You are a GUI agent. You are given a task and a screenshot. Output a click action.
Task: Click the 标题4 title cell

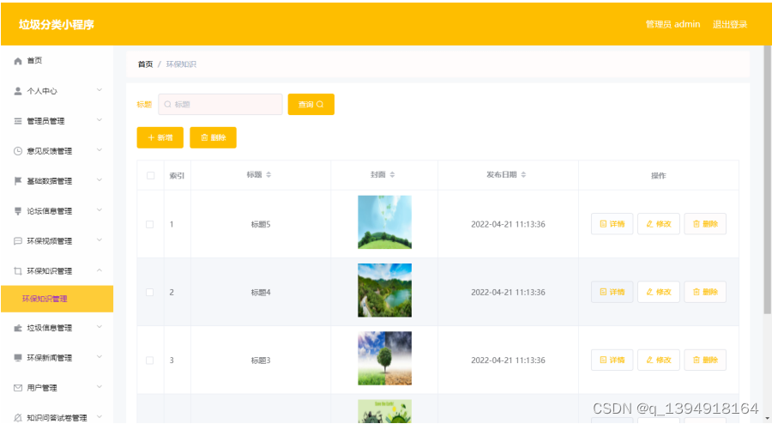coord(261,293)
